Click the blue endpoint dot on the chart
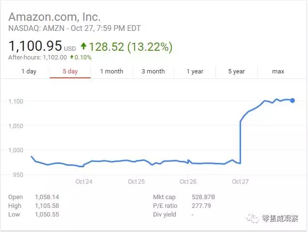This screenshot has height=232, width=308. click(292, 101)
